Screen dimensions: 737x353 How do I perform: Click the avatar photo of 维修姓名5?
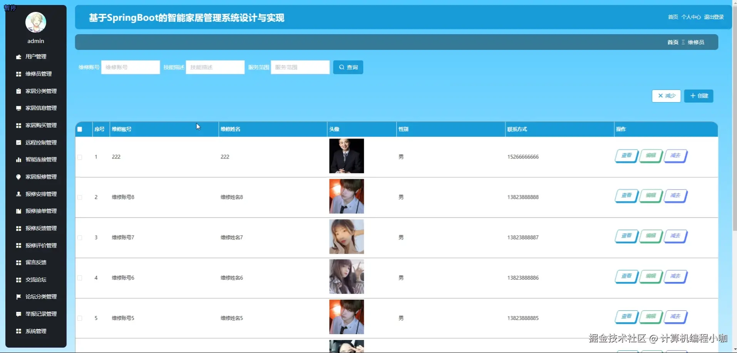(x=347, y=317)
